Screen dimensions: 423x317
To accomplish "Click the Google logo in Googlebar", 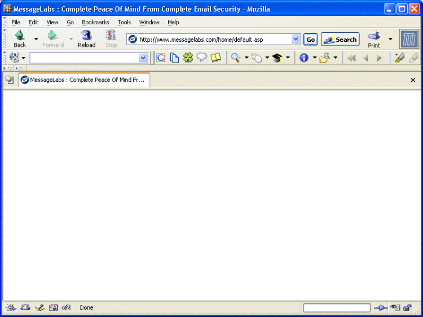I will click(x=14, y=58).
